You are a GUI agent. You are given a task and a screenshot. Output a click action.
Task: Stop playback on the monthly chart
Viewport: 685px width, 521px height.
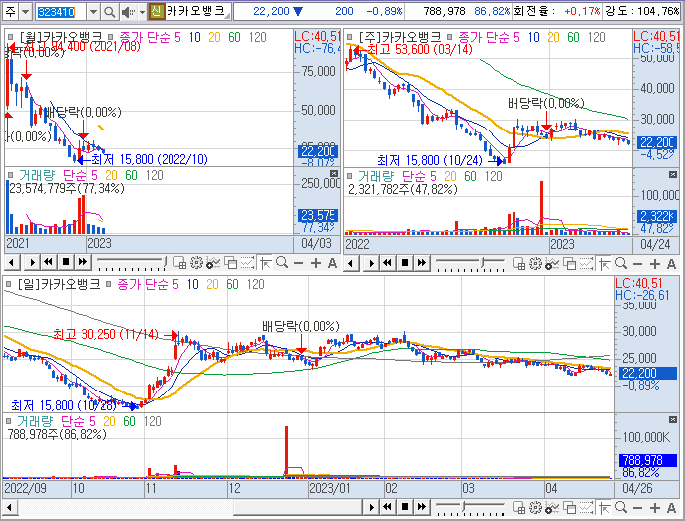[x=66, y=263]
